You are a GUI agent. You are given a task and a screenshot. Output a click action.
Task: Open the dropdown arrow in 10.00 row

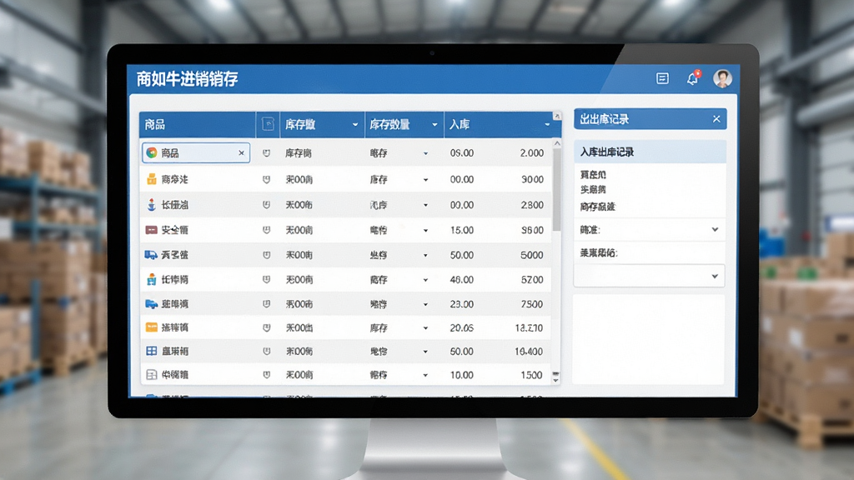(x=425, y=375)
